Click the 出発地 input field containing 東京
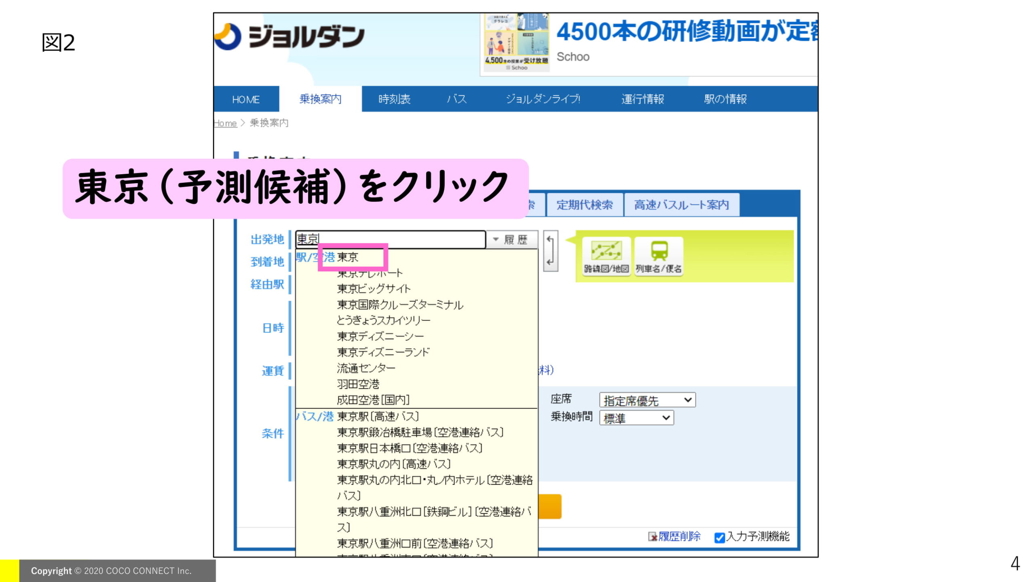Viewport: 1035px width, 582px height. point(390,239)
